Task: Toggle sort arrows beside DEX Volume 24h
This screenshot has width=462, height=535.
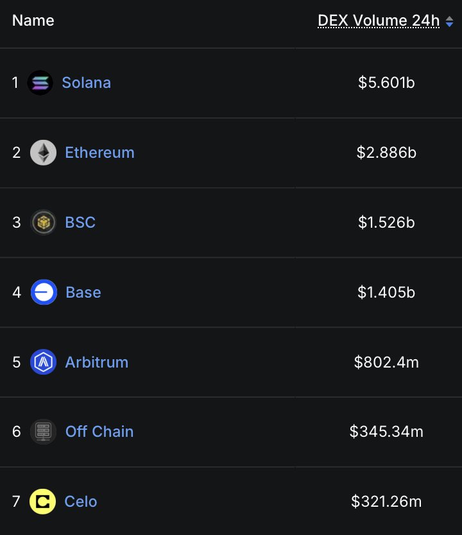Action: click(449, 22)
